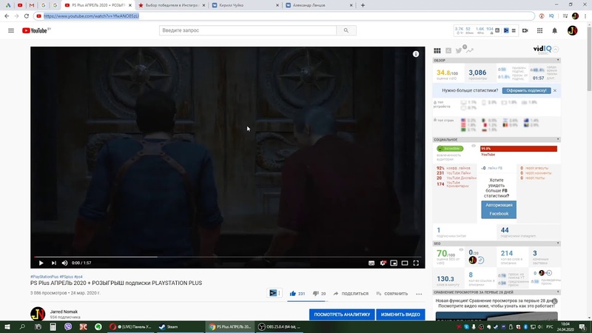Switch player to theater mode
592x333 pixels.
pyautogui.click(x=405, y=263)
